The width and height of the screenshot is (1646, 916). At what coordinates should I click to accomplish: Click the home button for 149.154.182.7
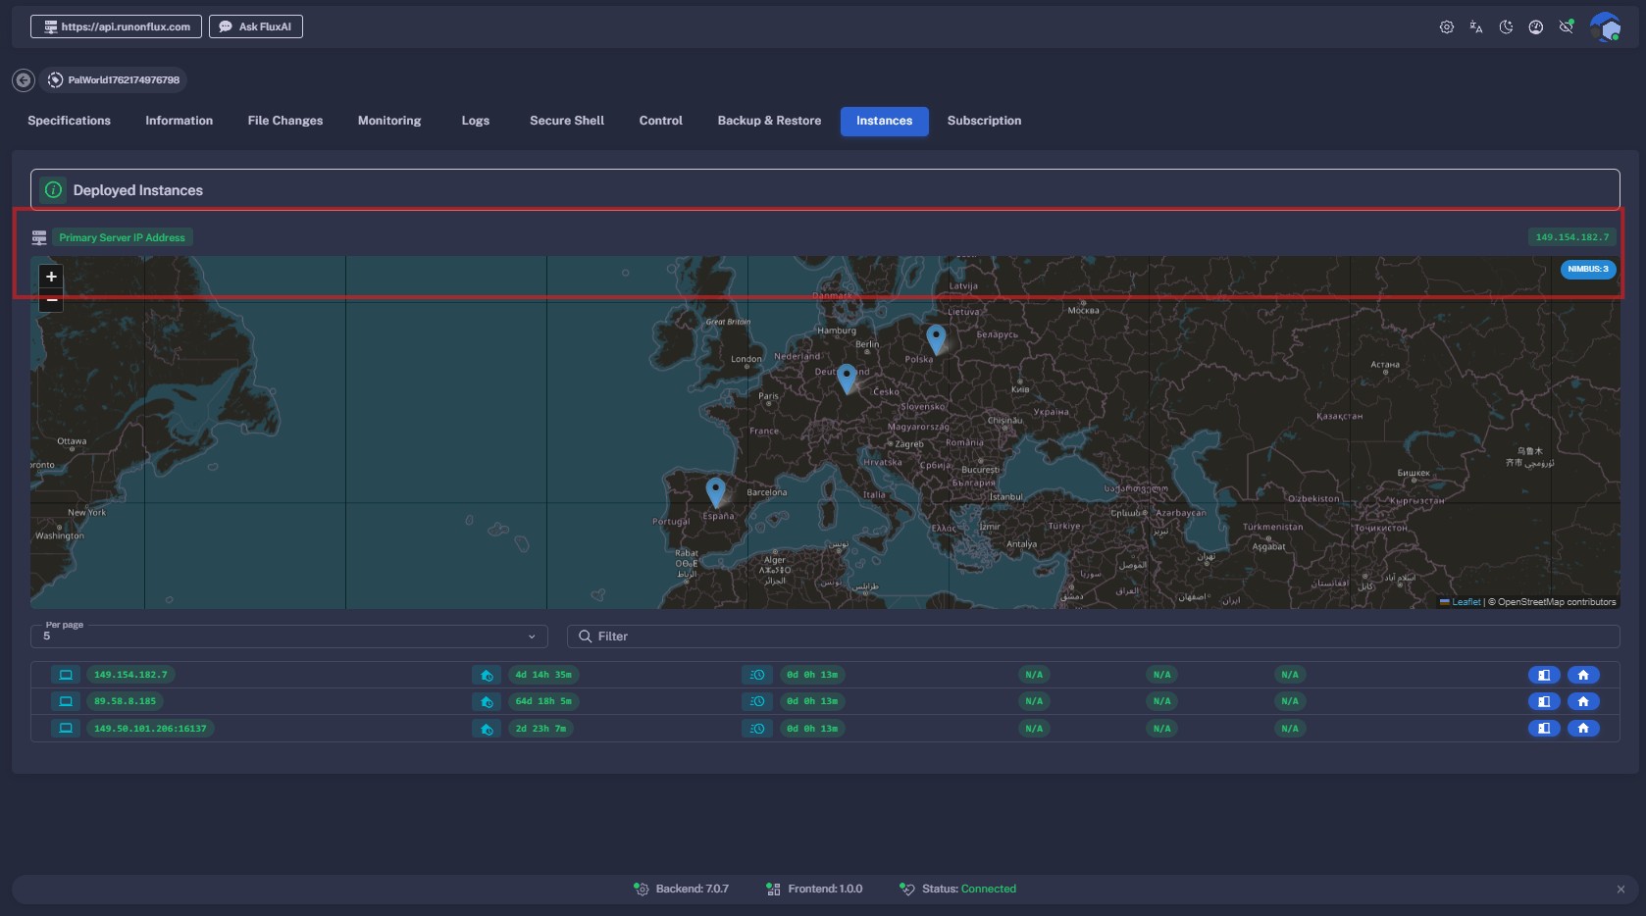[1582, 675]
